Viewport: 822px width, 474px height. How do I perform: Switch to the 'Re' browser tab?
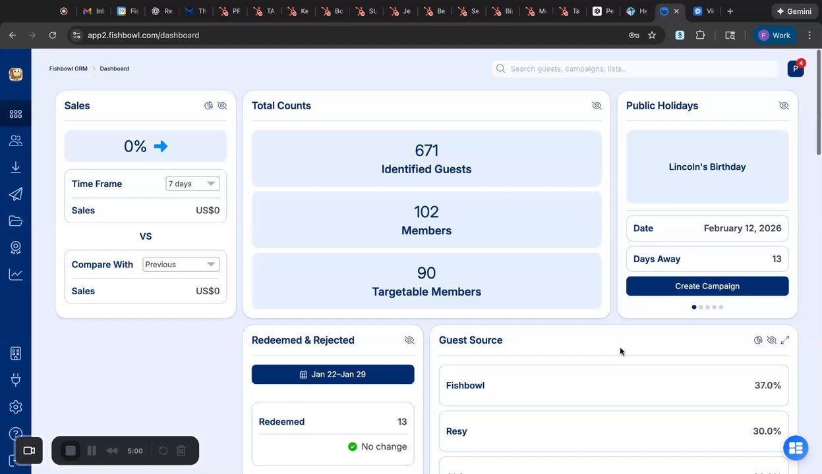[x=161, y=11]
